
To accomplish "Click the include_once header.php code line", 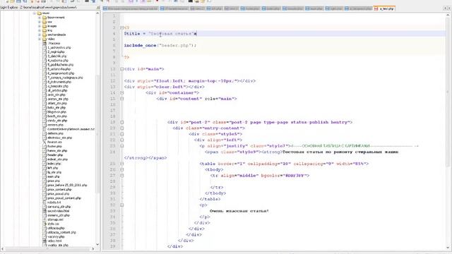I will (x=160, y=45).
